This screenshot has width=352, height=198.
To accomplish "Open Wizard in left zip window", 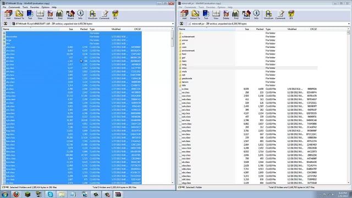I will coord(70,15).
